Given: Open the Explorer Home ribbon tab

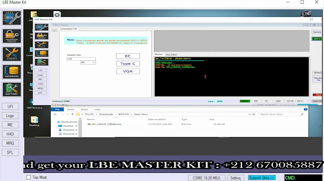Looking at the screenshot, I should click(x=71, y=109).
